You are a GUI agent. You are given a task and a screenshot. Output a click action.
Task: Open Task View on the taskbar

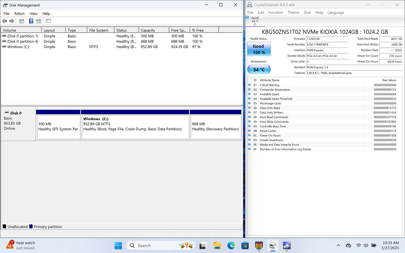202,245
